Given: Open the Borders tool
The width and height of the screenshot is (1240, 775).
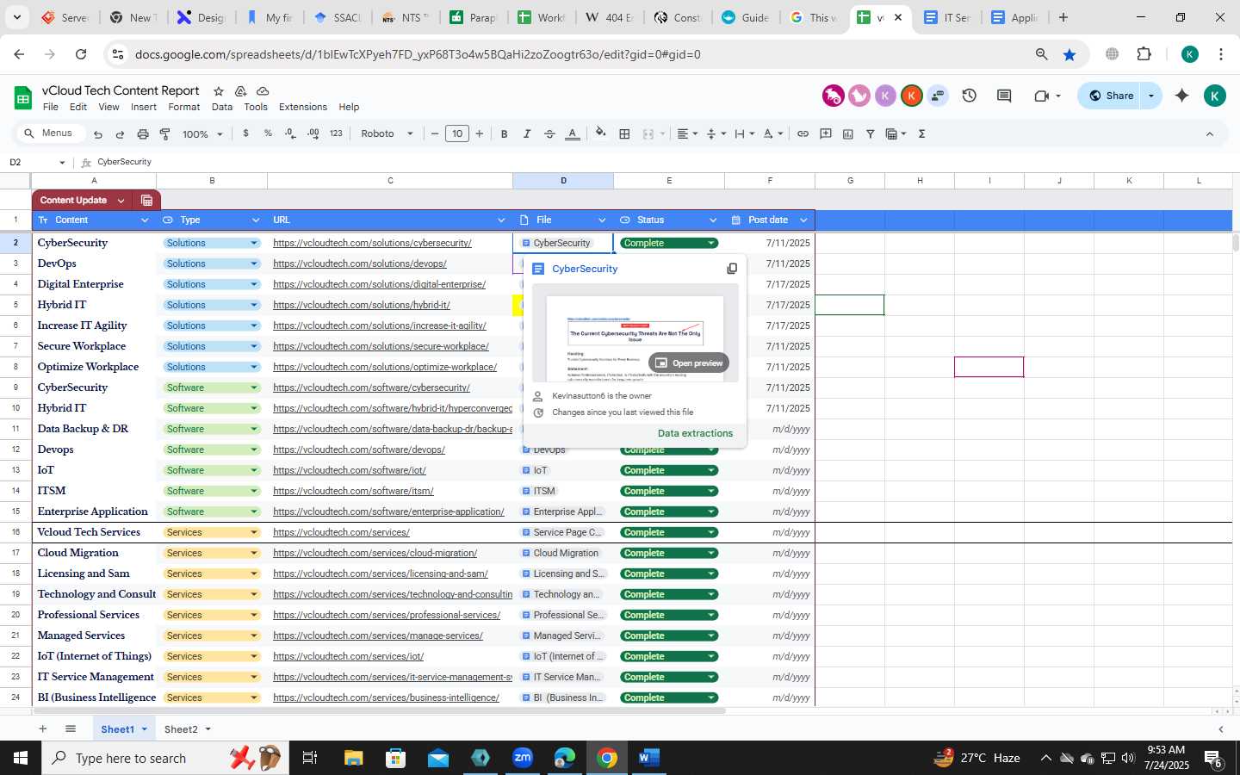Looking at the screenshot, I should coord(625,133).
